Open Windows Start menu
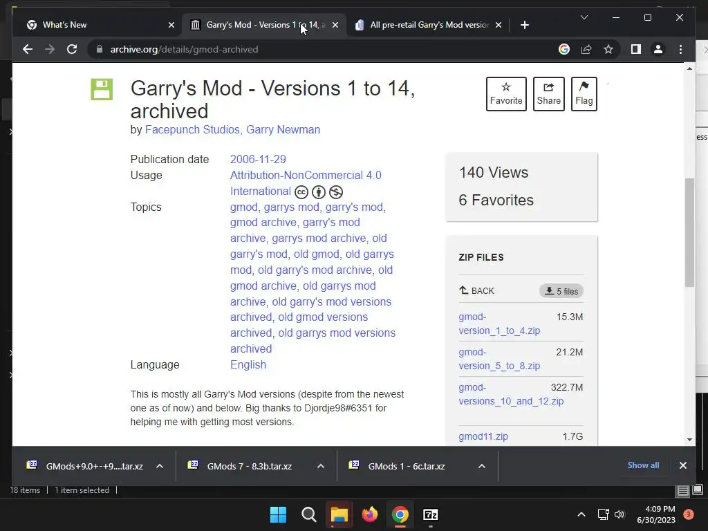The width and height of the screenshot is (708, 531). pos(278,514)
